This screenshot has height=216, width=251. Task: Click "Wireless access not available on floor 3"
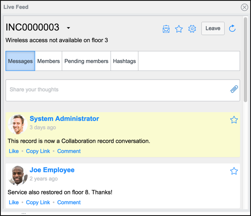pos(57,40)
